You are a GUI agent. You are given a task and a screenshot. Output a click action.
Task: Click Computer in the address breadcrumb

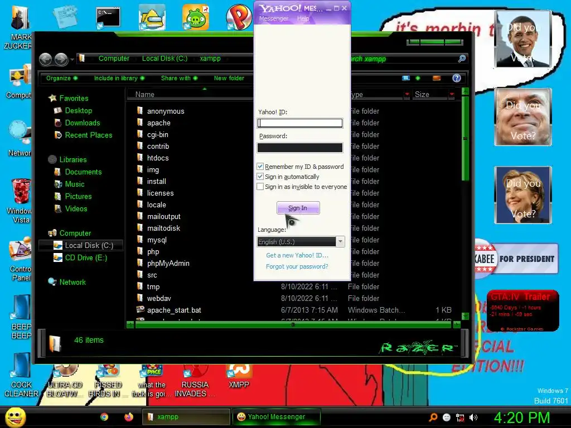pyautogui.click(x=114, y=58)
